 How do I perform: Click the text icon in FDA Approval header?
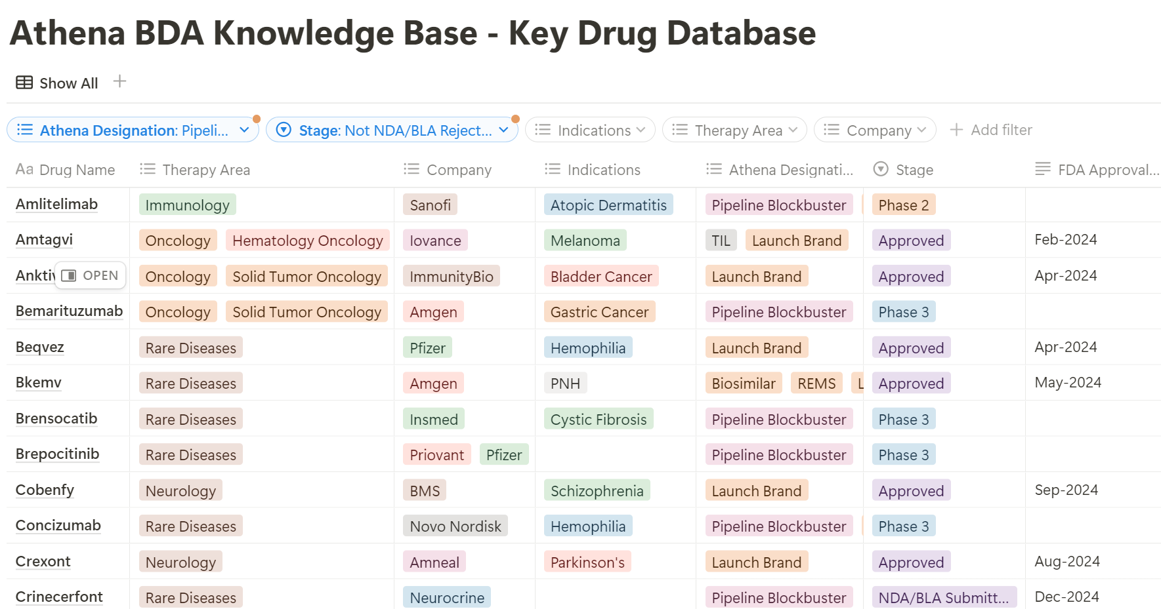pyautogui.click(x=1042, y=169)
